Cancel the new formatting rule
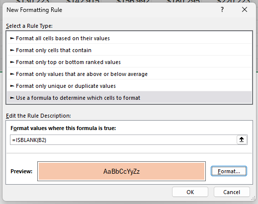This screenshot has width=258, height=204. point(232,192)
